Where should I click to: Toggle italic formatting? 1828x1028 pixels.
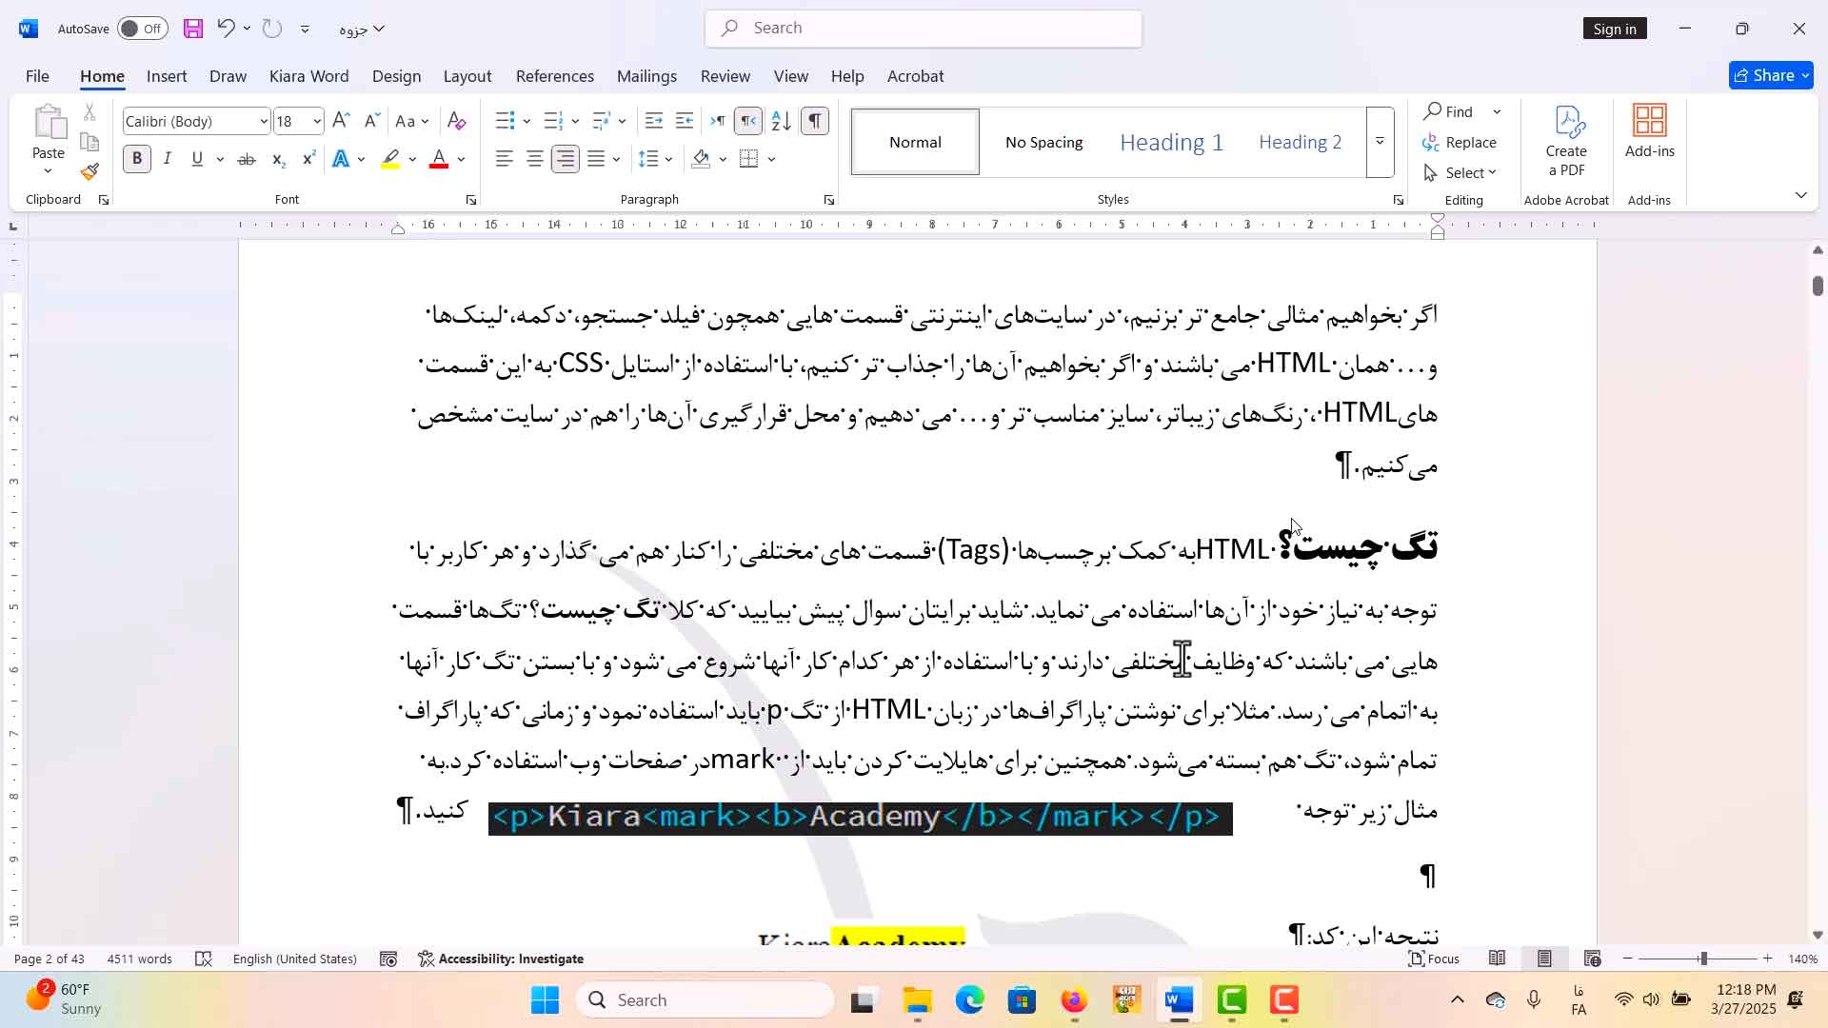click(168, 159)
